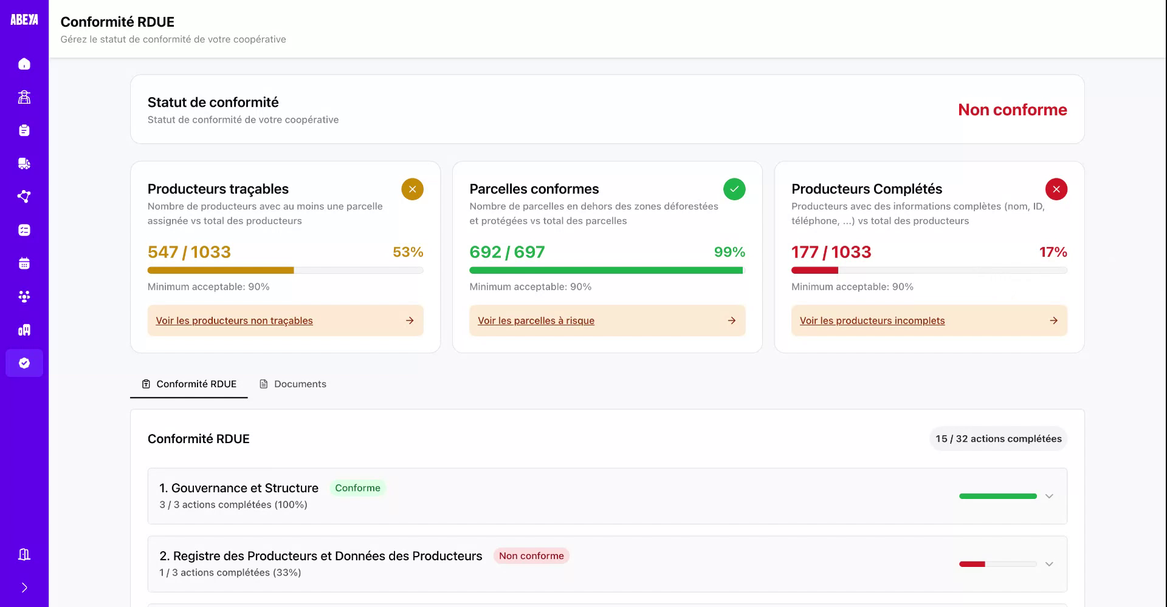Open the delivery truck sidebar icon
1167x607 pixels.
(x=24, y=163)
